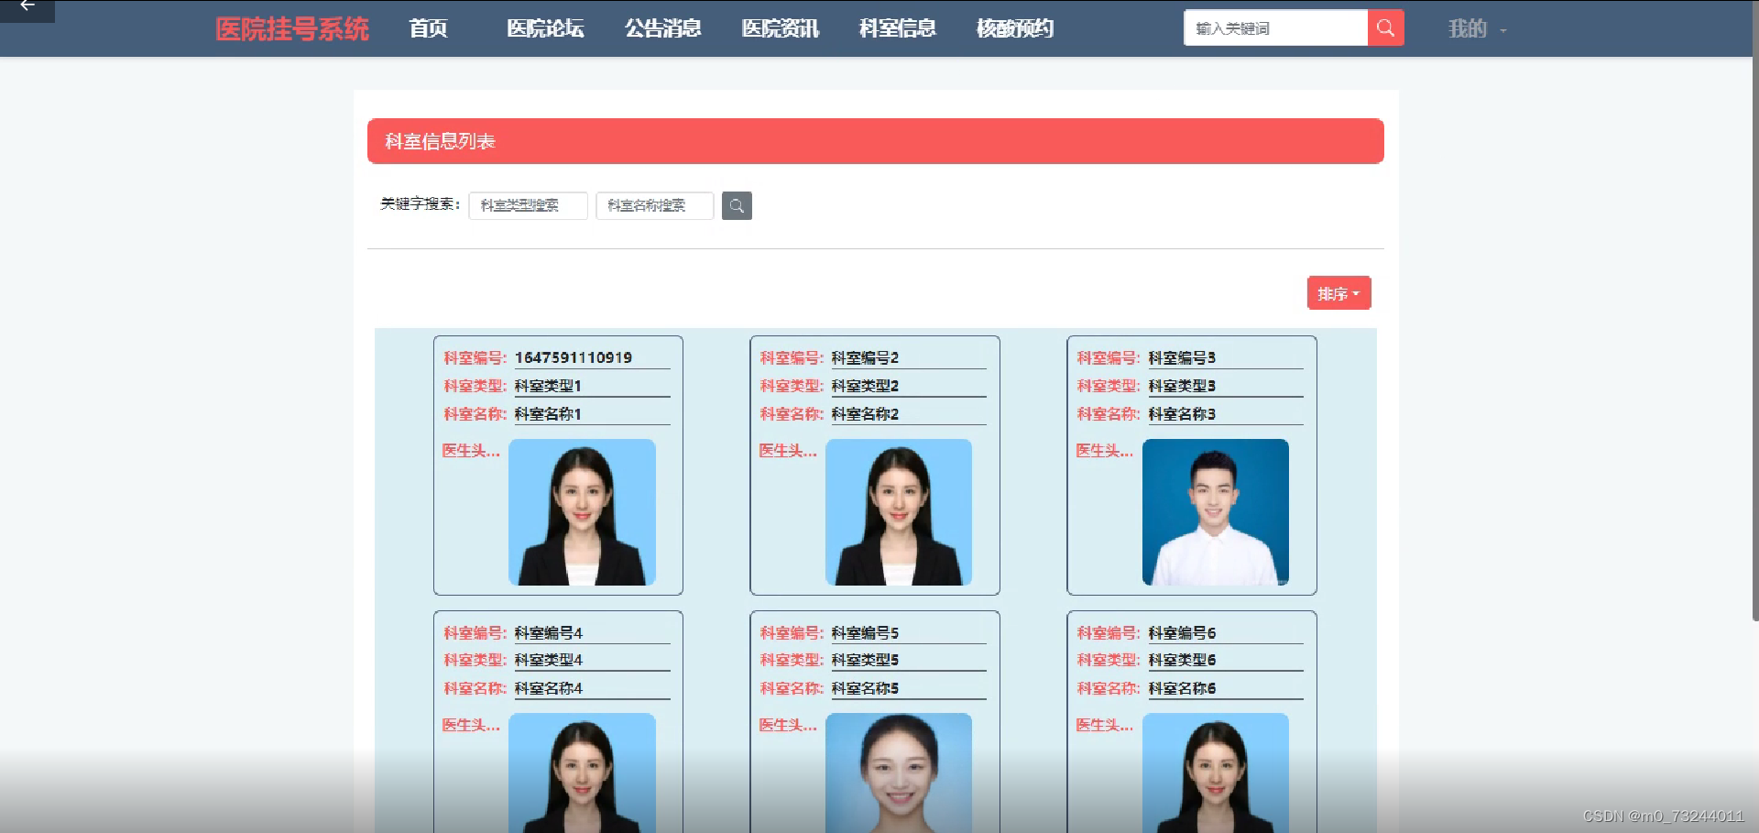Click the page vertical scrollbar

(1754, 312)
